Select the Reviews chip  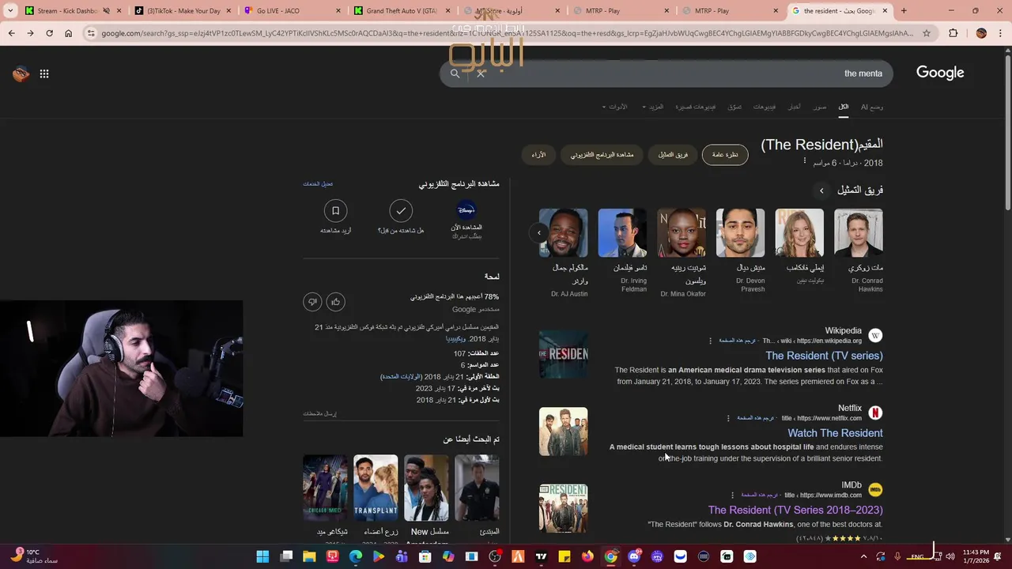538,155
